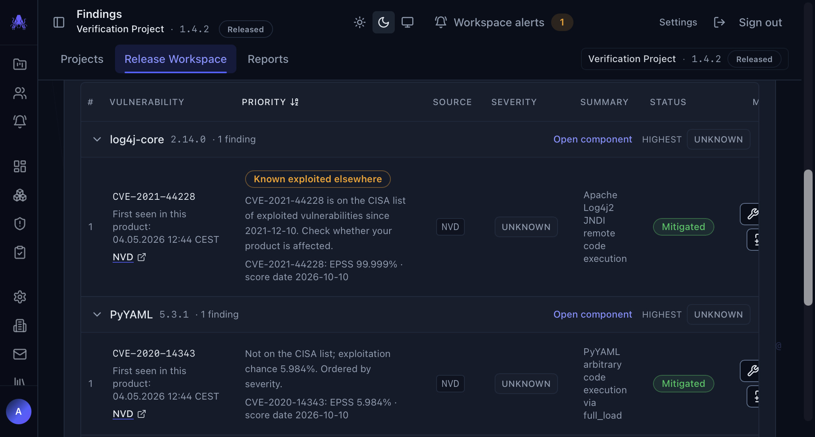The height and width of the screenshot is (437, 815).
Task: Open Workspace alerts
Action: coord(503,22)
